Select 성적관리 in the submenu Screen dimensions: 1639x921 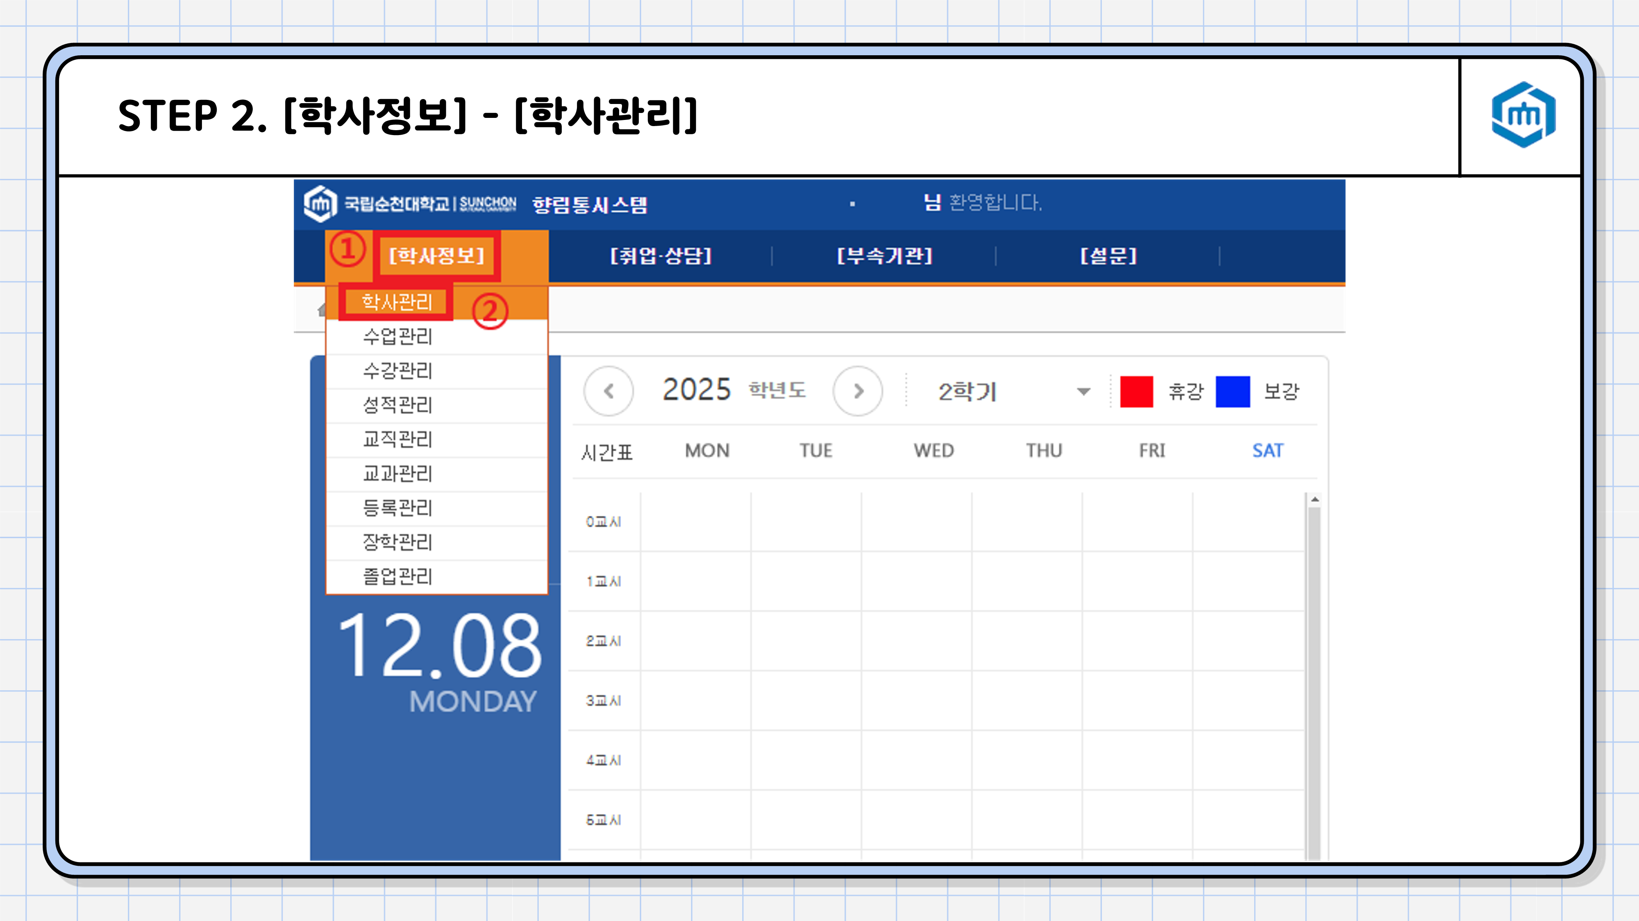397,405
